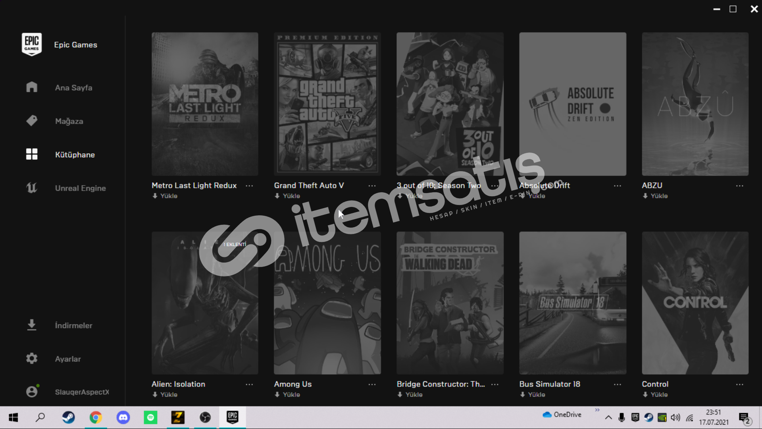This screenshot has height=429, width=762.
Task: Open the Ayarlar gear icon
Action: (x=32, y=359)
